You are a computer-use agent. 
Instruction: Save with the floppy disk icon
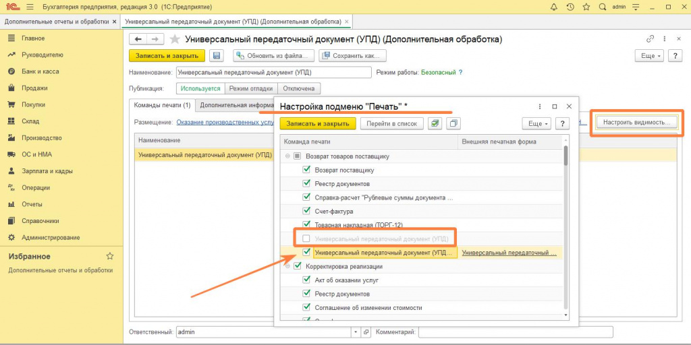[217, 56]
